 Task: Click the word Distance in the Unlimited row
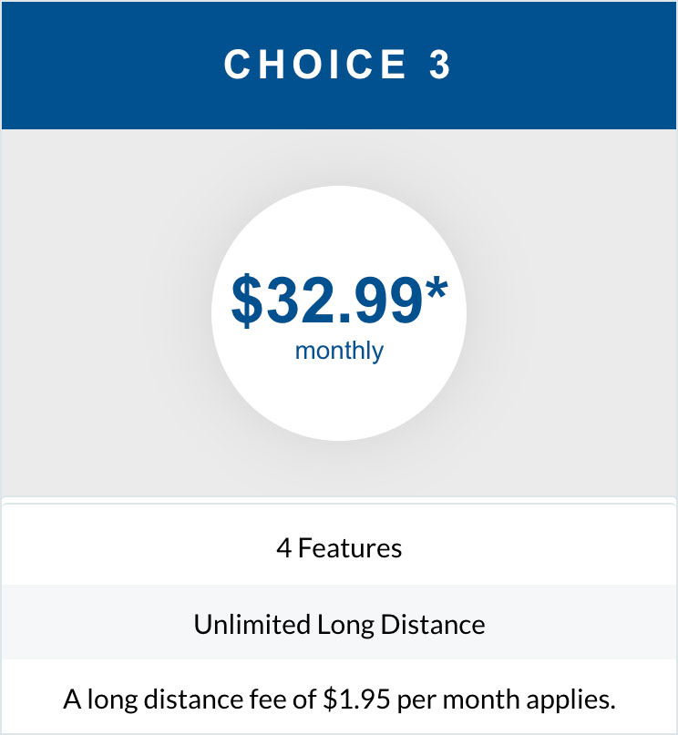point(432,625)
